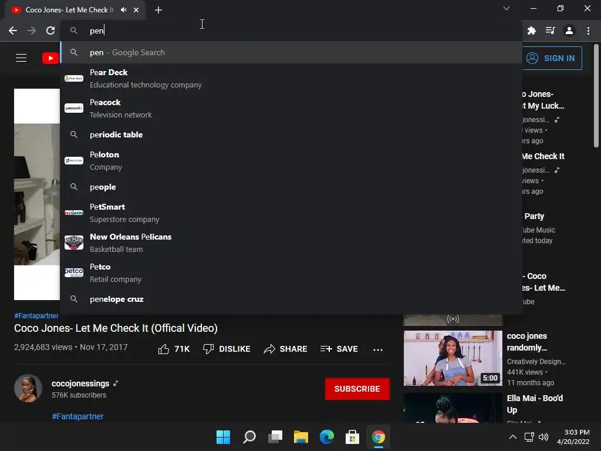Click the page vertical scrollbar
The width and height of the screenshot is (601, 451).
(x=596, y=96)
